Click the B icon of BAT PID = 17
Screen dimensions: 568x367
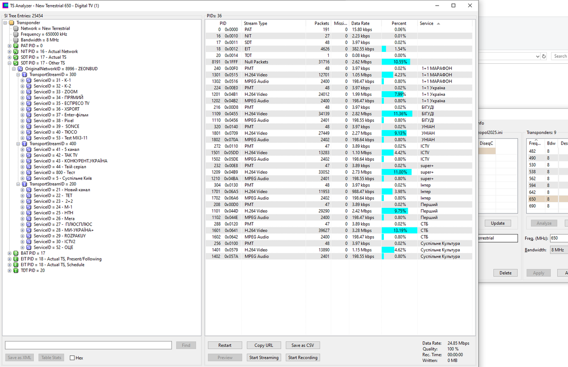pos(16,253)
